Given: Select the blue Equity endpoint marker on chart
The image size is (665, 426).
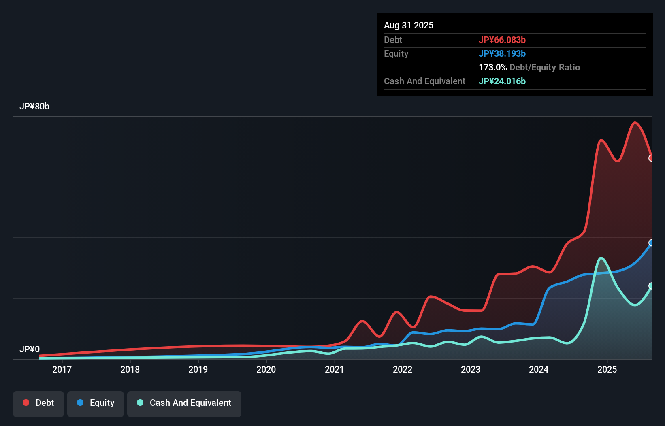Looking at the screenshot, I should tap(651, 243).
